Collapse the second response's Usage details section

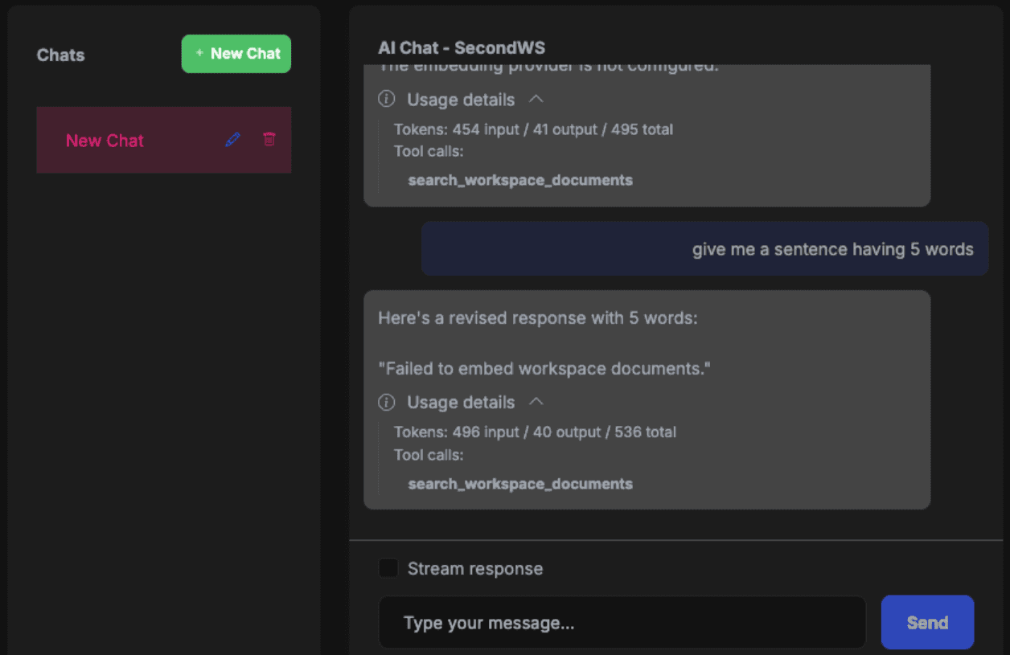(x=460, y=402)
